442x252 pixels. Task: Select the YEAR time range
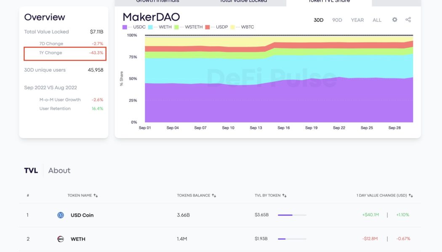[357, 19]
